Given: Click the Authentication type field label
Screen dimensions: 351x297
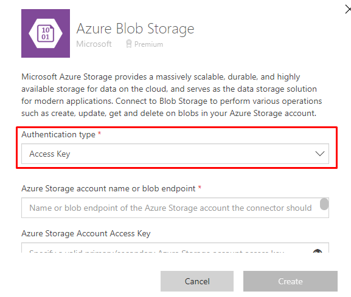Looking at the screenshot, I should click(58, 135).
